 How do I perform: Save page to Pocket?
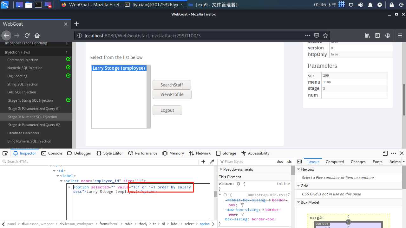316,35
